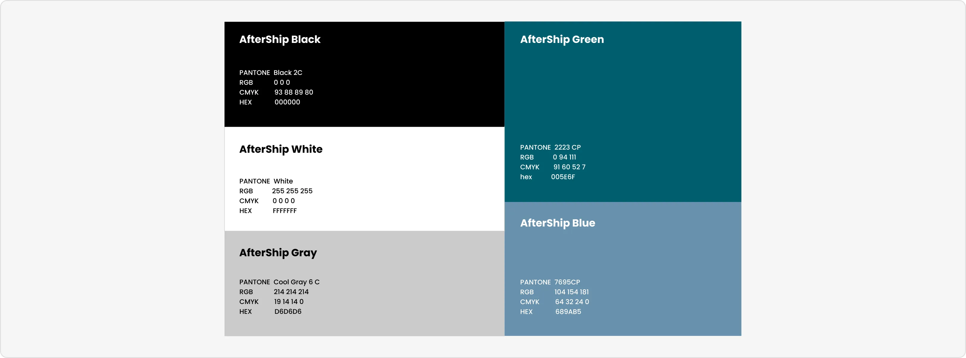This screenshot has height=358, width=966.
Task: Select the RGB value 104 154 181
Action: tap(572, 292)
